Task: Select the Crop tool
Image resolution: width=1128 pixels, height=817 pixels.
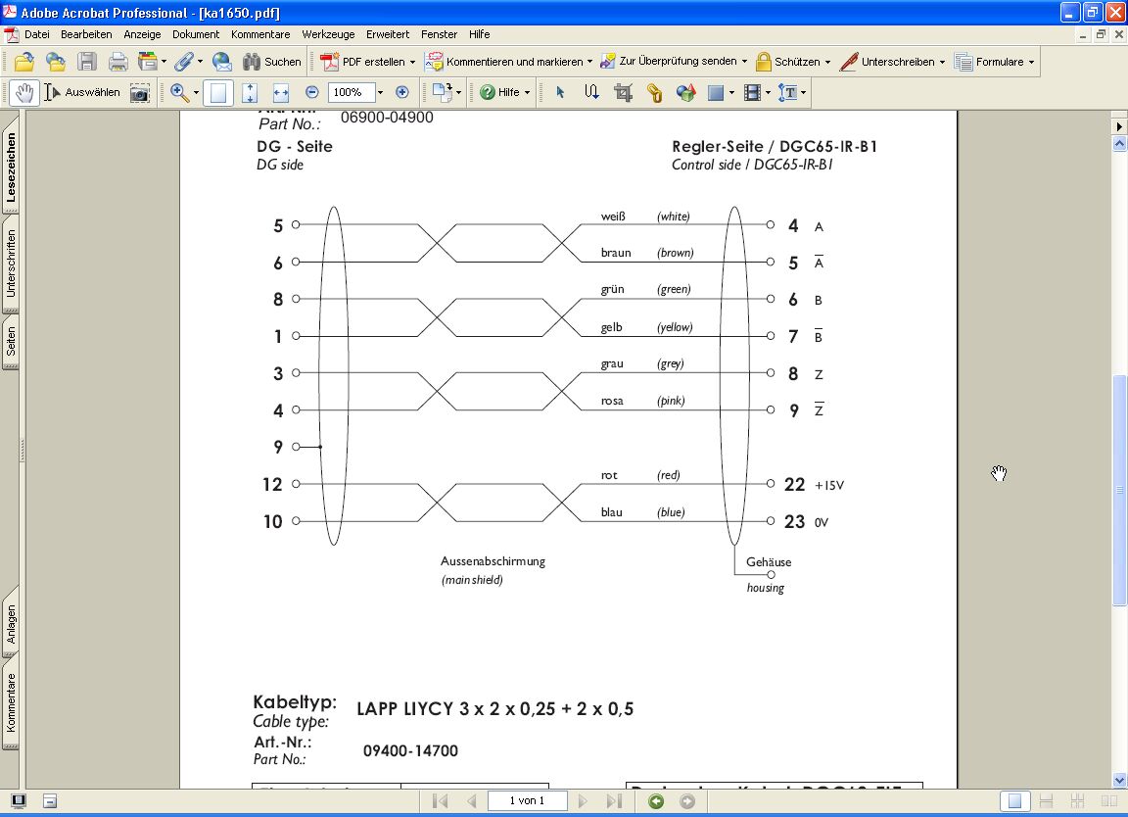Action: pyautogui.click(x=623, y=92)
